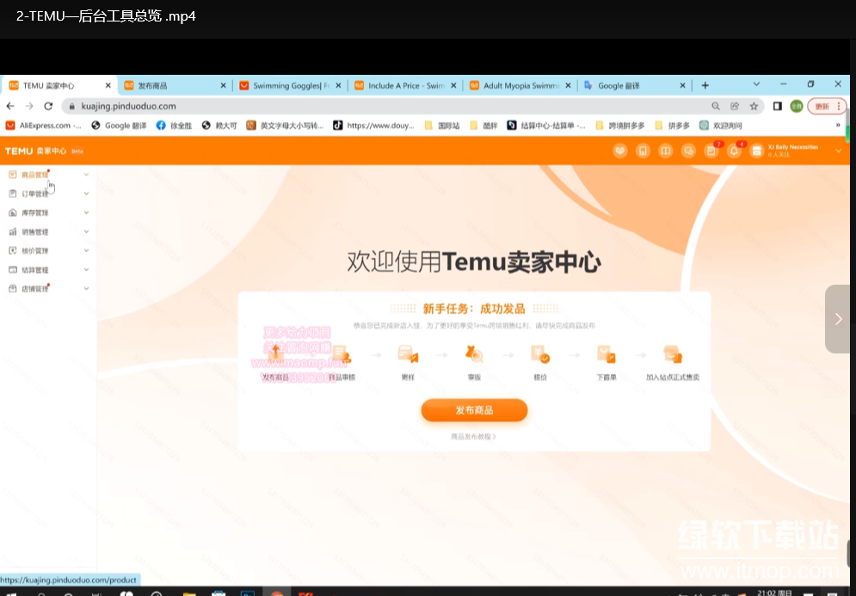Click the store avatar icon in header
The width and height of the screenshot is (856, 596).
(x=757, y=151)
